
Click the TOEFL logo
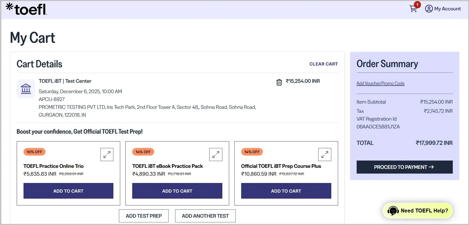[x=26, y=9]
